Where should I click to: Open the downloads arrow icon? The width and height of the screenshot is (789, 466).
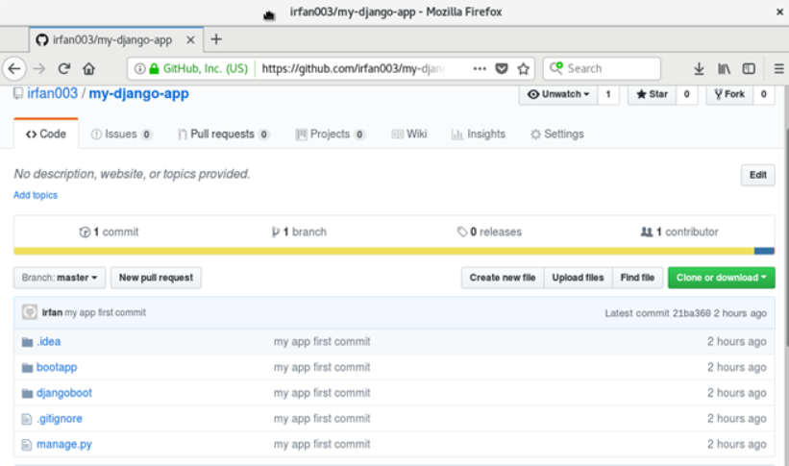[699, 68]
